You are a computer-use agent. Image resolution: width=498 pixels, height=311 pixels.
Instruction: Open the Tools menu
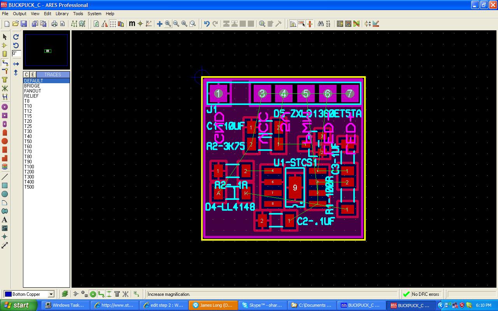[x=78, y=14]
